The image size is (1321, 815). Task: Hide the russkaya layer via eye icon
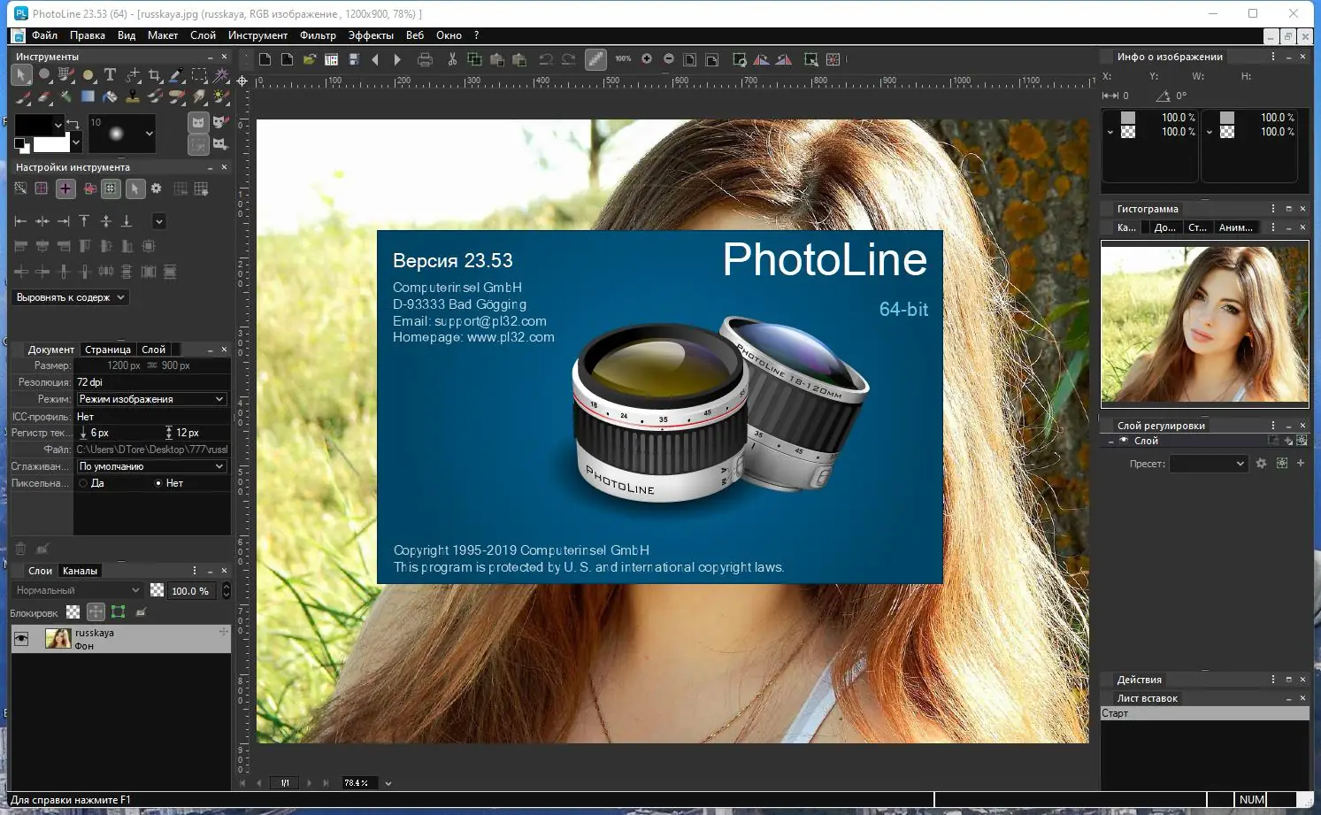21,639
